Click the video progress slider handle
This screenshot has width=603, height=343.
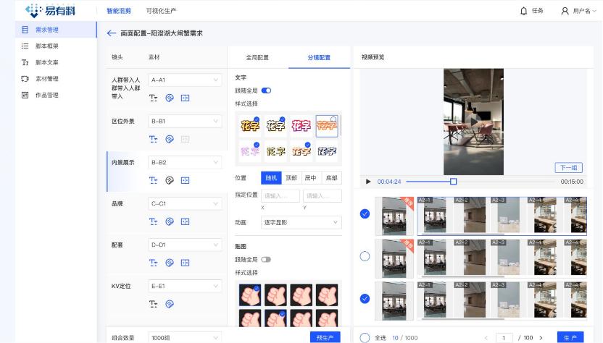[x=454, y=182]
